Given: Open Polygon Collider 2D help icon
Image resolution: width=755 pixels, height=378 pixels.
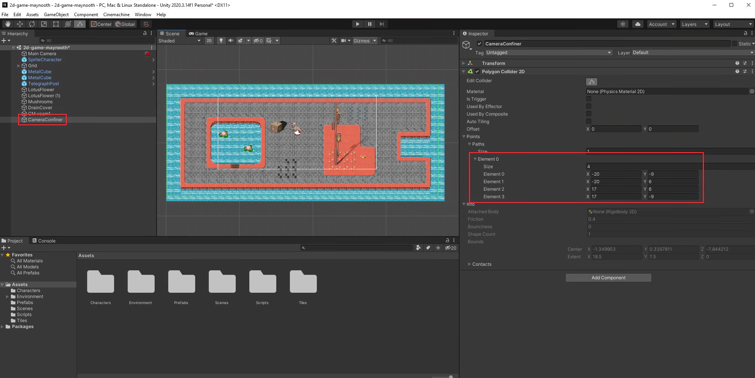Looking at the screenshot, I should click(737, 71).
